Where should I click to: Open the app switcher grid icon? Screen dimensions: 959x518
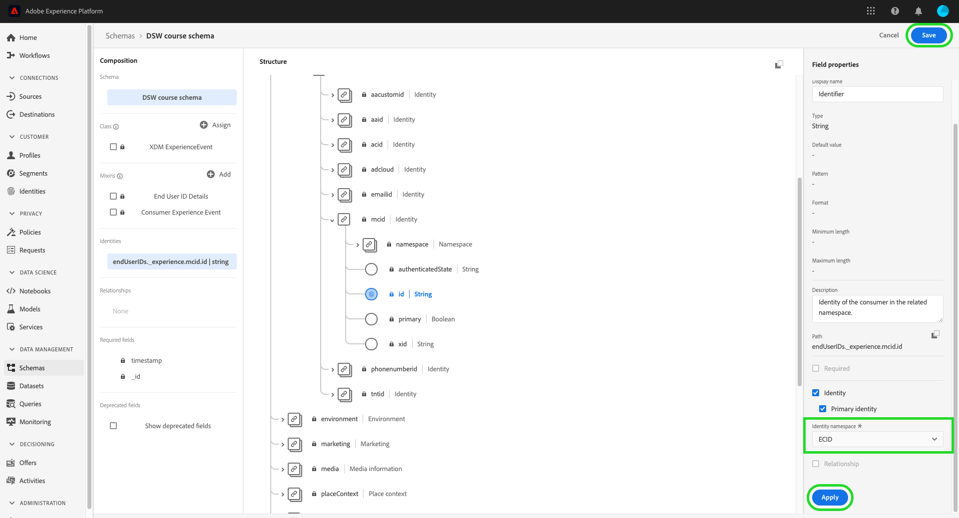tap(871, 11)
